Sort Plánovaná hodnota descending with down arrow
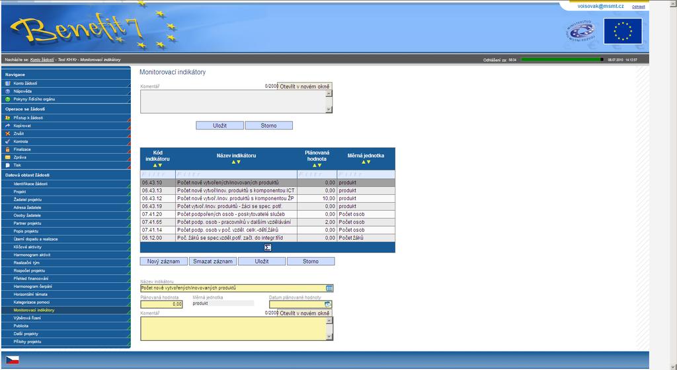The width and height of the screenshot is (677, 370). click(x=319, y=166)
